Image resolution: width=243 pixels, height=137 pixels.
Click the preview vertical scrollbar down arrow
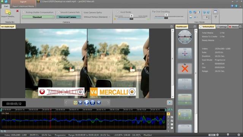[x=172, y=97]
